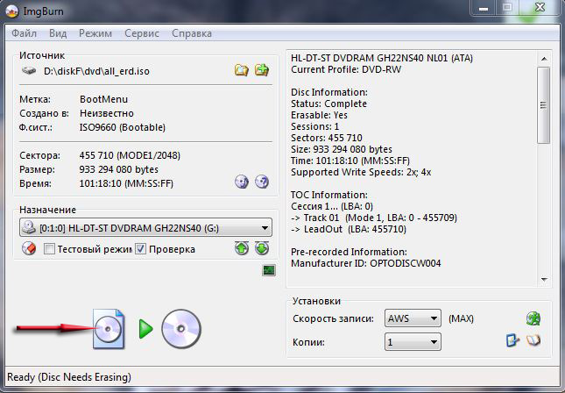The image size is (565, 393).
Task: Click the edit write speed list icon
Action: coord(512,340)
